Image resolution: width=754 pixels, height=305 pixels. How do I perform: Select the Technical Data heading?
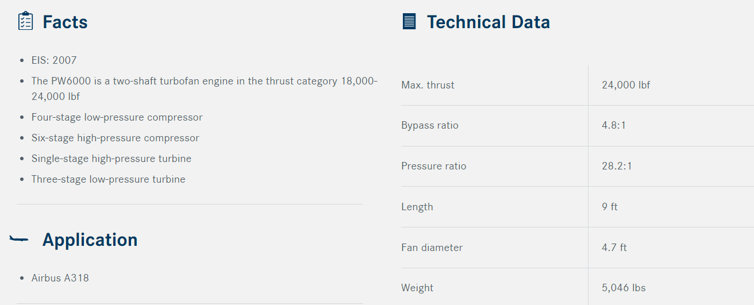coord(488,22)
